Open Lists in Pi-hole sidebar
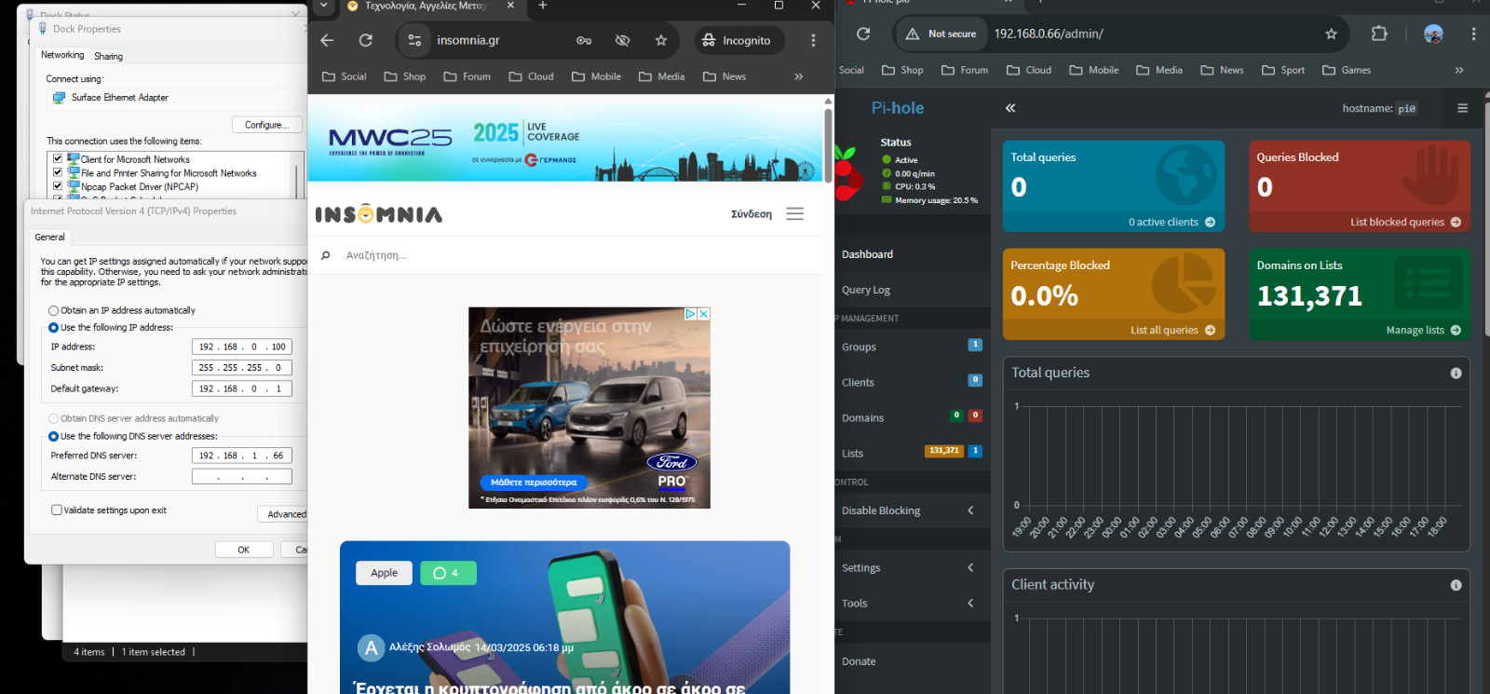 [852, 453]
